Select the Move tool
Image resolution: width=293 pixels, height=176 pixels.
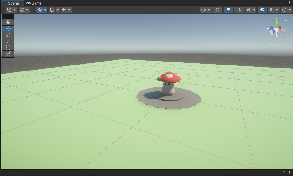(x=8, y=29)
